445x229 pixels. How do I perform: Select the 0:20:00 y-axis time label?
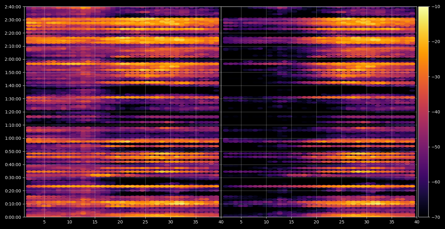13,191
